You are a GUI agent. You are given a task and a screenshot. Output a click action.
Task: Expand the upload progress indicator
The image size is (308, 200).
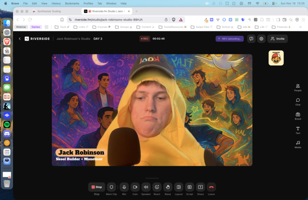point(230,38)
